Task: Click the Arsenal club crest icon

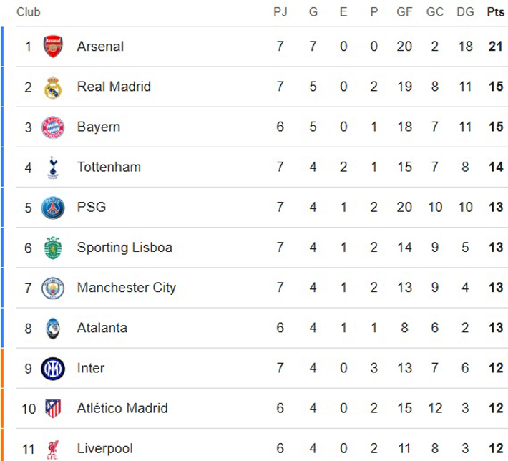Action: 53,47
